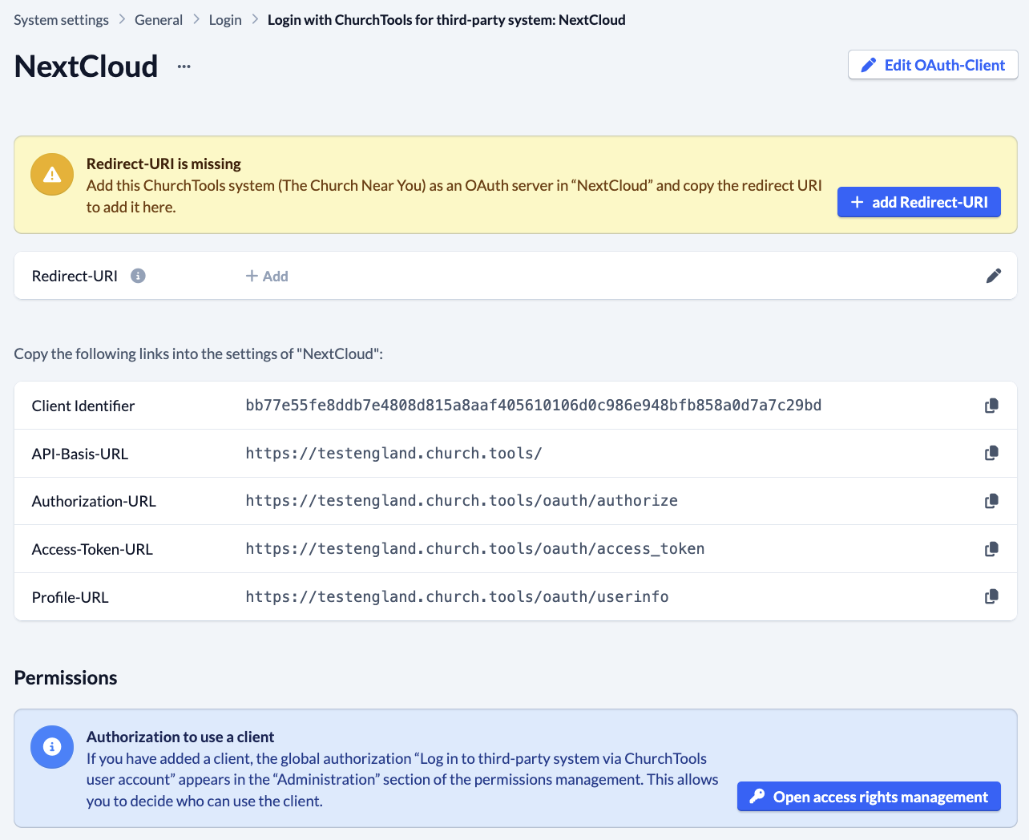Click the 'Redirect-URI' row label

75,276
